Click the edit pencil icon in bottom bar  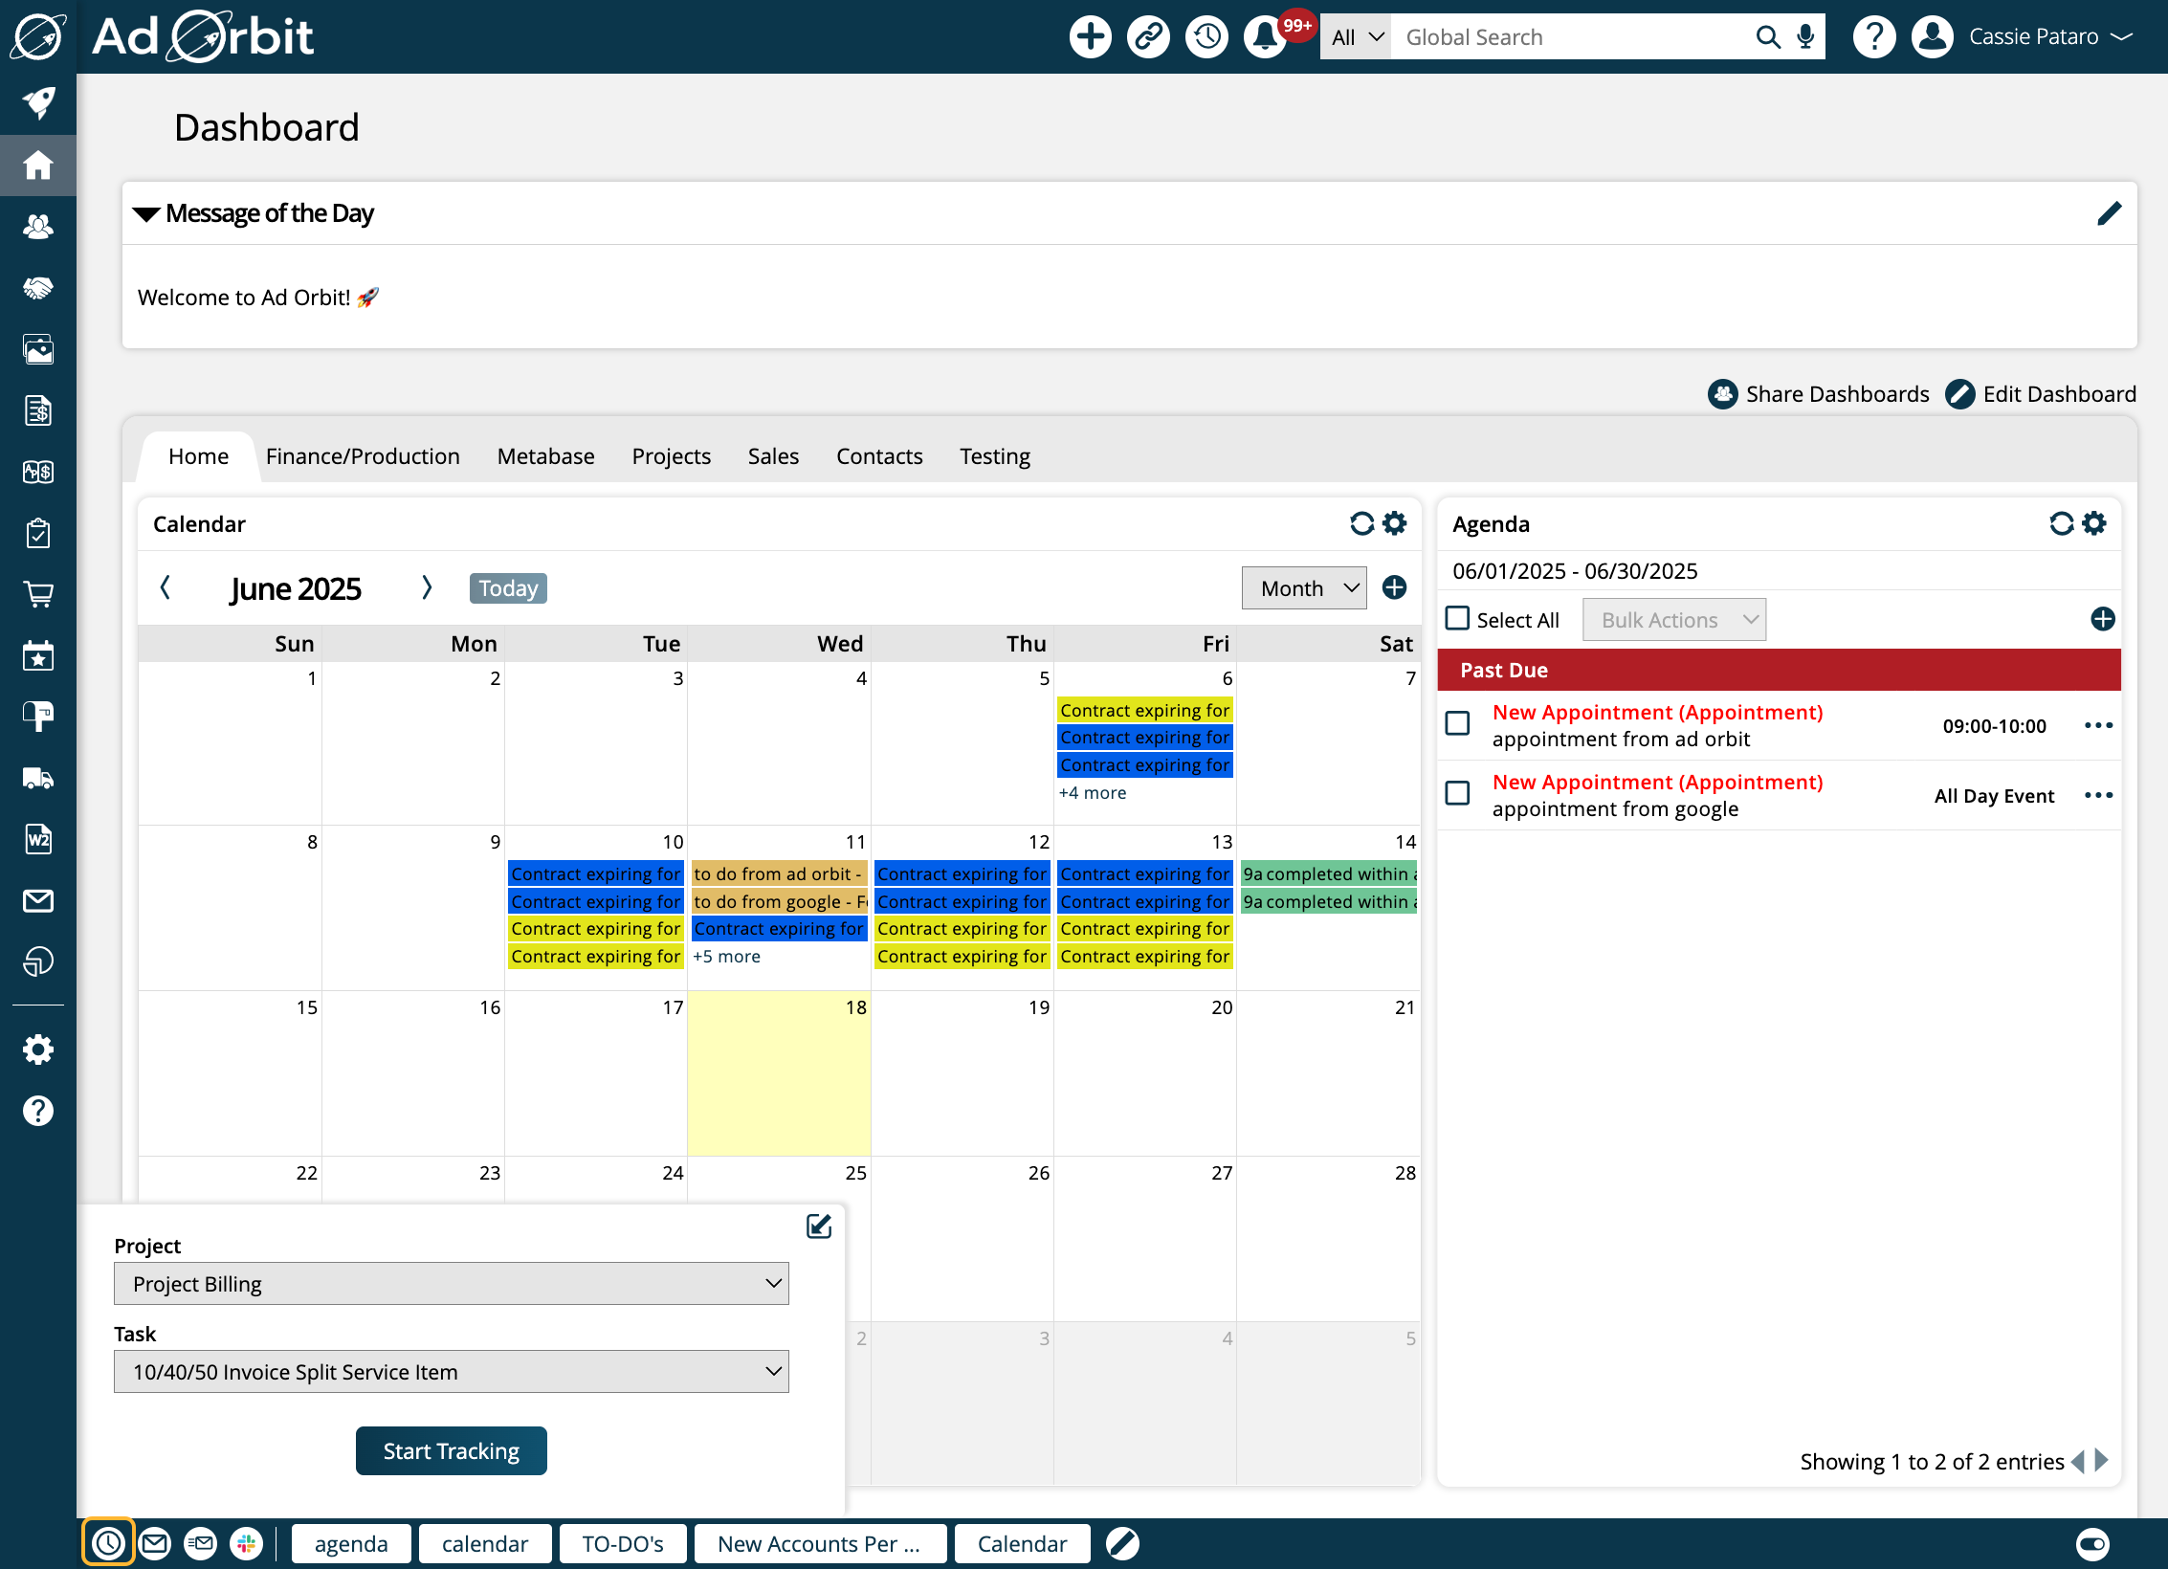coord(1122,1542)
